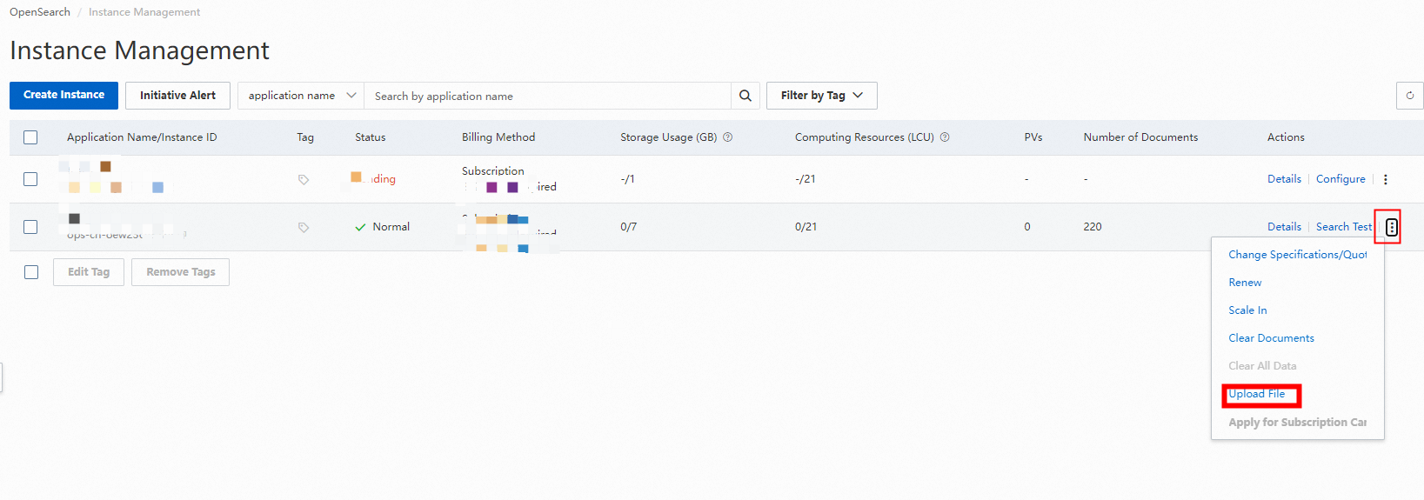Open Initiative Alert
Image resolution: width=1424 pixels, height=500 pixels.
pyautogui.click(x=177, y=96)
